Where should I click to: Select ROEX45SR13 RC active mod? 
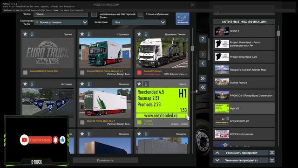click(244, 121)
